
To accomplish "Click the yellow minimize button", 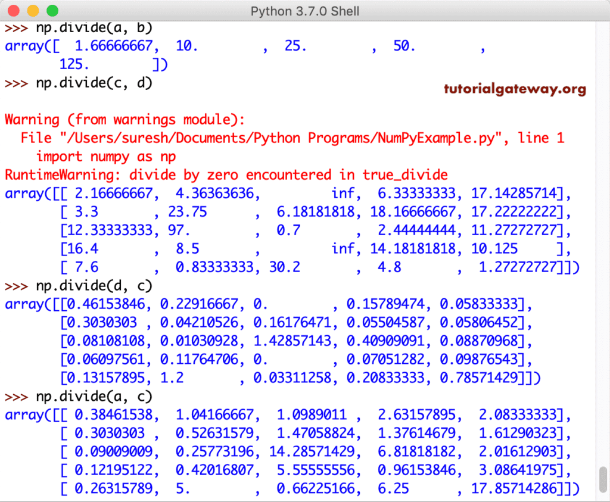I will coord(33,10).
